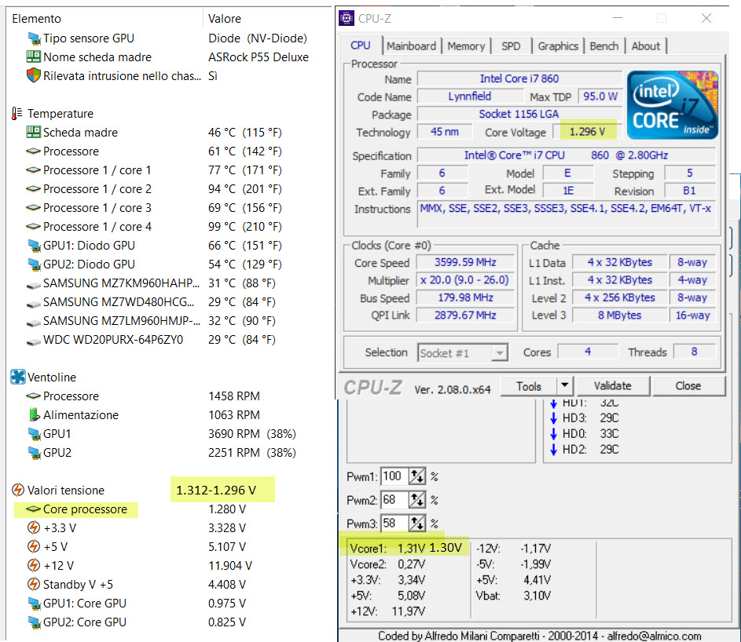
Task: Click the +3.3 V voltage icon
Action: pos(33,527)
